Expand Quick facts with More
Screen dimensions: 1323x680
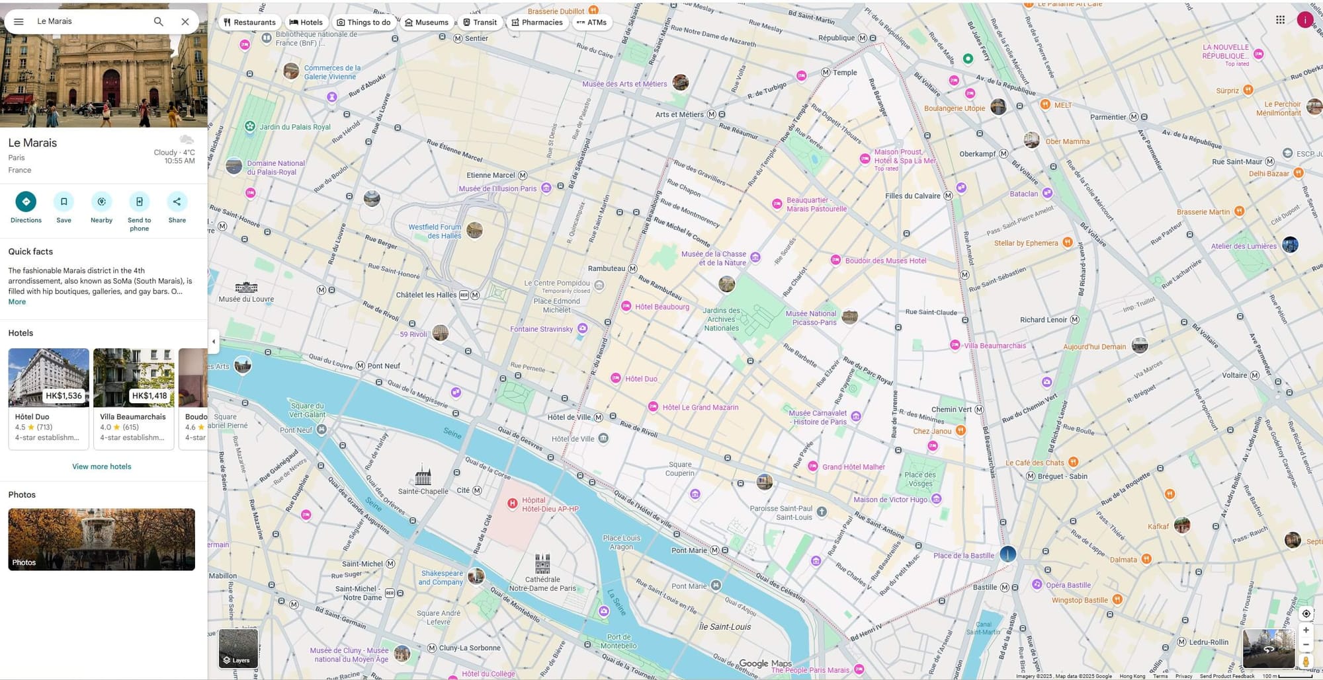click(x=17, y=302)
